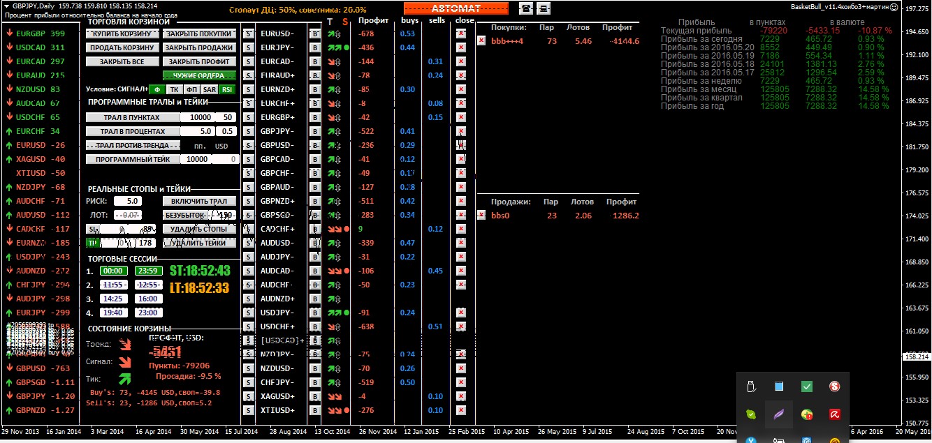Click the purple feather tray icon
Viewport: 932px width, 443px height.
tap(778, 414)
